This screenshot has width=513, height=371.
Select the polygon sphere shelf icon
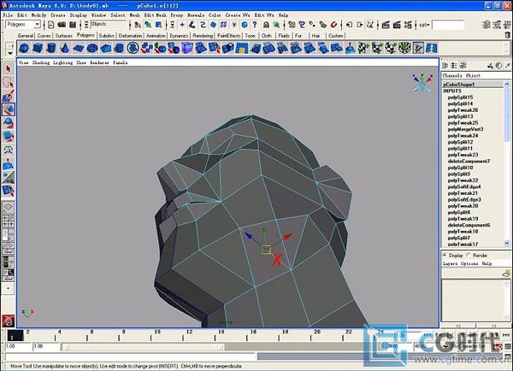click(24, 49)
